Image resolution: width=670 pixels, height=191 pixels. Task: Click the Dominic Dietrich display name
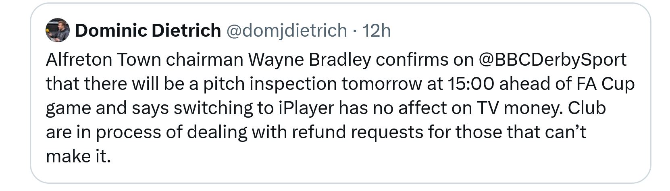[148, 30]
